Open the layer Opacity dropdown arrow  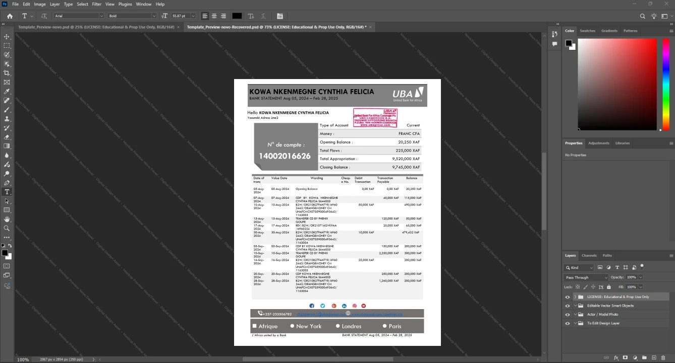coord(641,277)
